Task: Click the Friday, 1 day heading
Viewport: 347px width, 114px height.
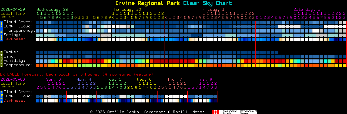Action: point(213,9)
